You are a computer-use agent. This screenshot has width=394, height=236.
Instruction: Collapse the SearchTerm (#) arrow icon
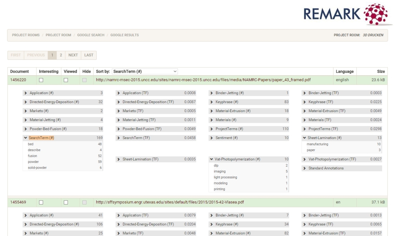click(x=26, y=138)
